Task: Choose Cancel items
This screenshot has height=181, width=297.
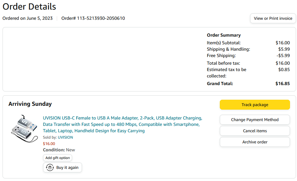Action: pyautogui.click(x=255, y=131)
